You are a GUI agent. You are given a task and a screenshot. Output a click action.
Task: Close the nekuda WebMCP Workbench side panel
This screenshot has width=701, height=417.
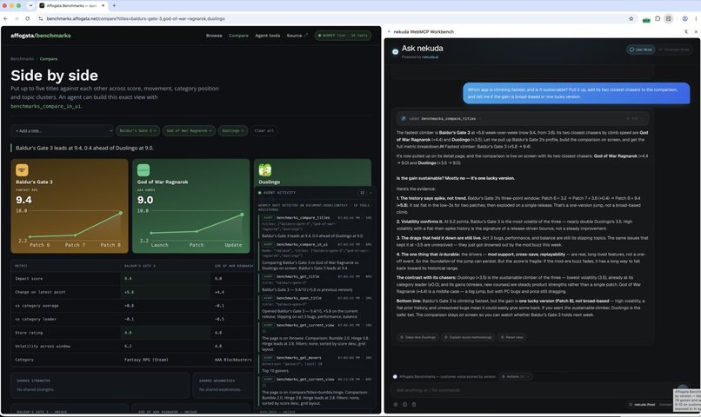click(696, 31)
